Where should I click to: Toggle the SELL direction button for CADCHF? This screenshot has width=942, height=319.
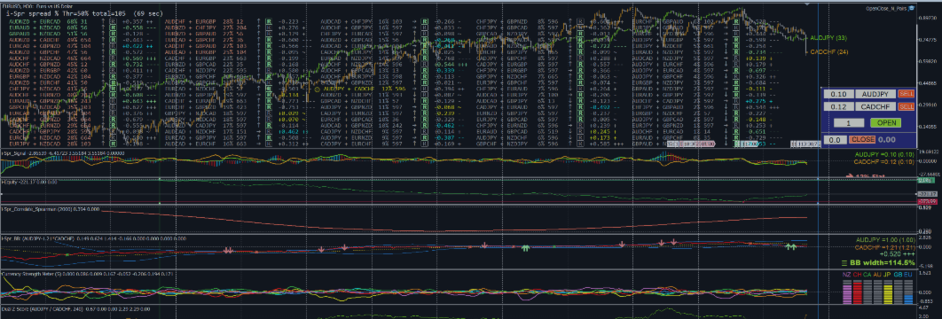point(905,106)
